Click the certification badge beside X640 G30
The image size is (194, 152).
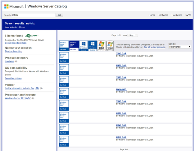(x=64, y=105)
